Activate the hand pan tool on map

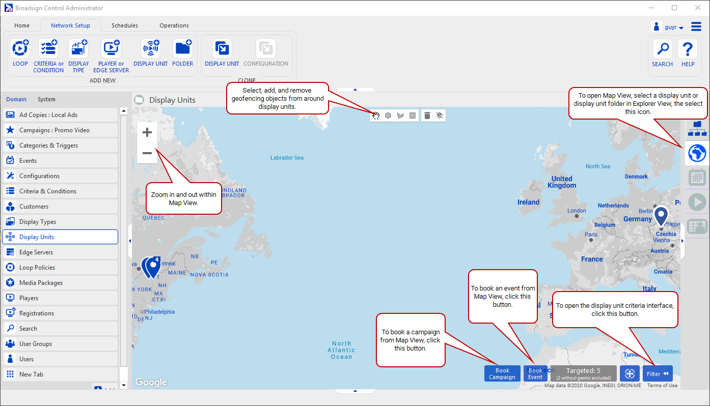pyautogui.click(x=376, y=116)
